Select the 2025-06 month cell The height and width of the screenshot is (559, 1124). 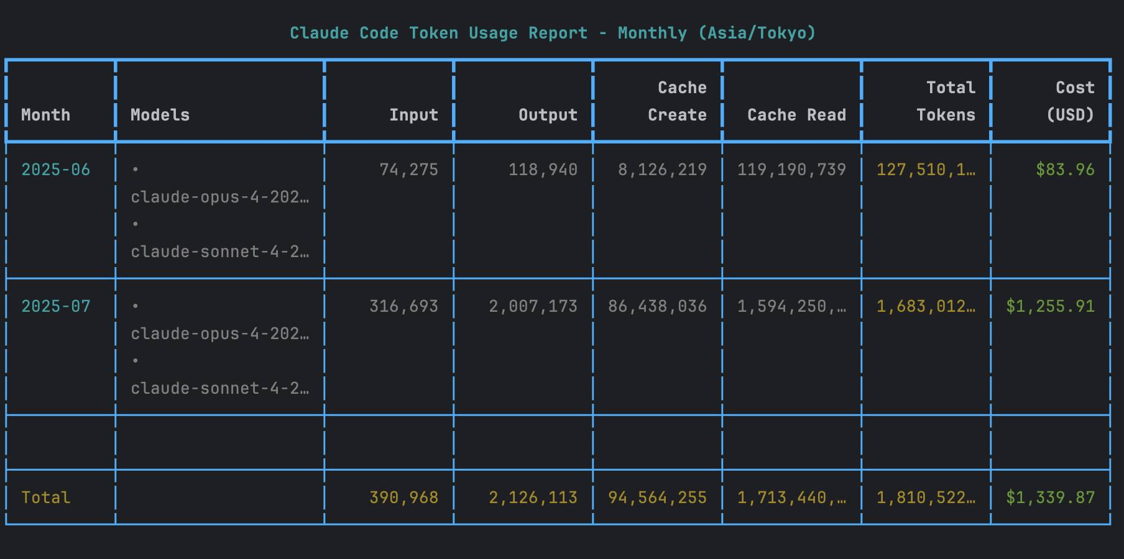point(55,170)
